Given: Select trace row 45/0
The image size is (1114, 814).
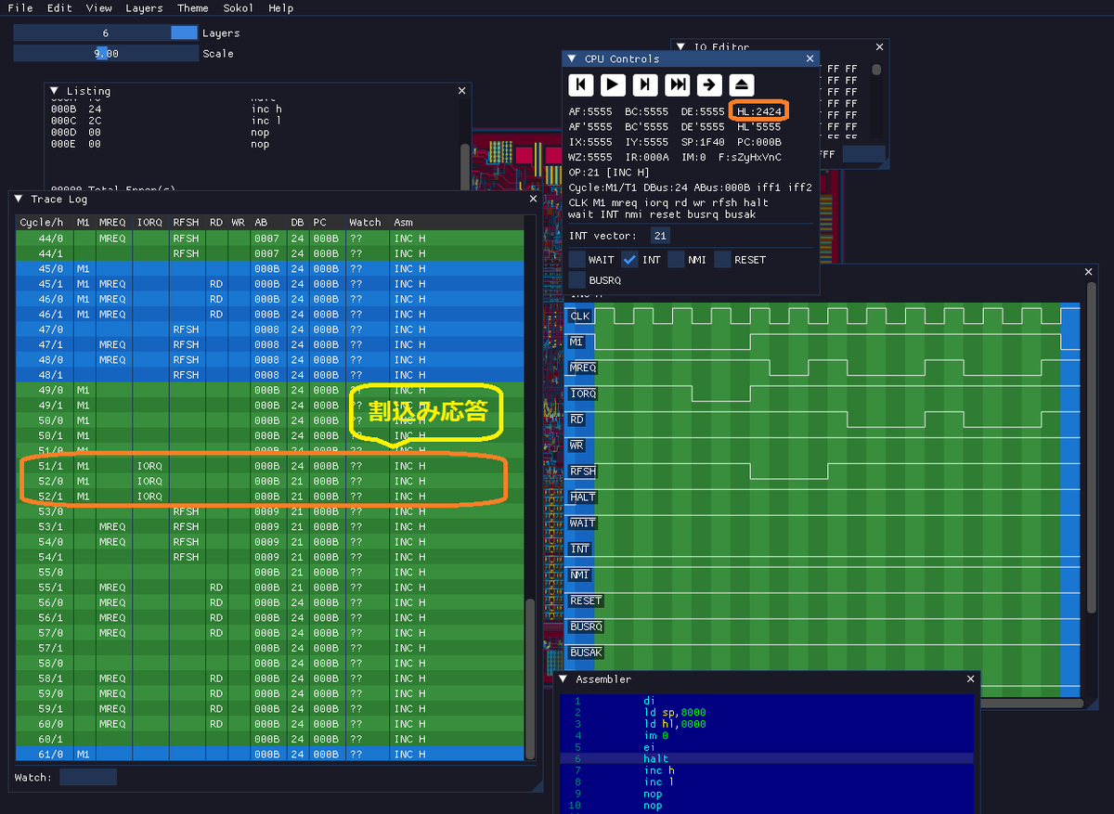Looking at the screenshot, I should pos(269,268).
